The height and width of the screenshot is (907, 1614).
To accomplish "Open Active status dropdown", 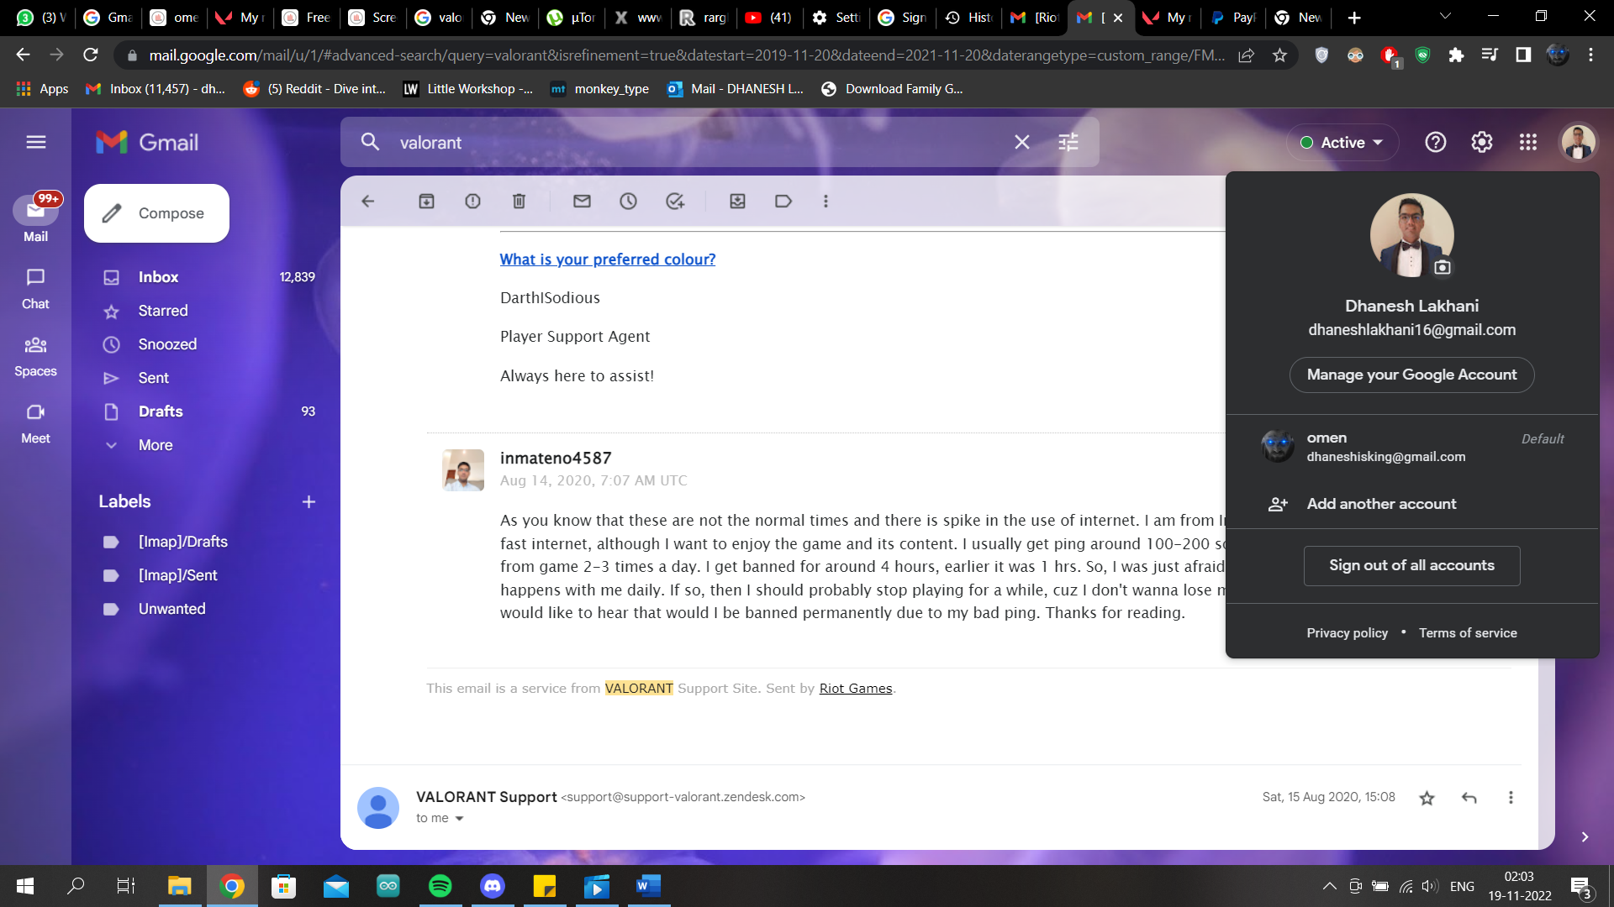I will click(x=1342, y=143).
